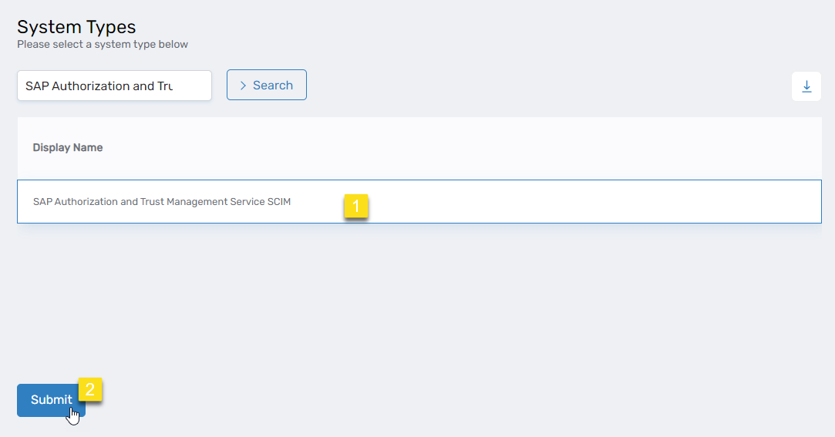This screenshot has width=835, height=437.
Task: Click the "SAP Authorization and Tru" typed text
Action: coord(99,86)
